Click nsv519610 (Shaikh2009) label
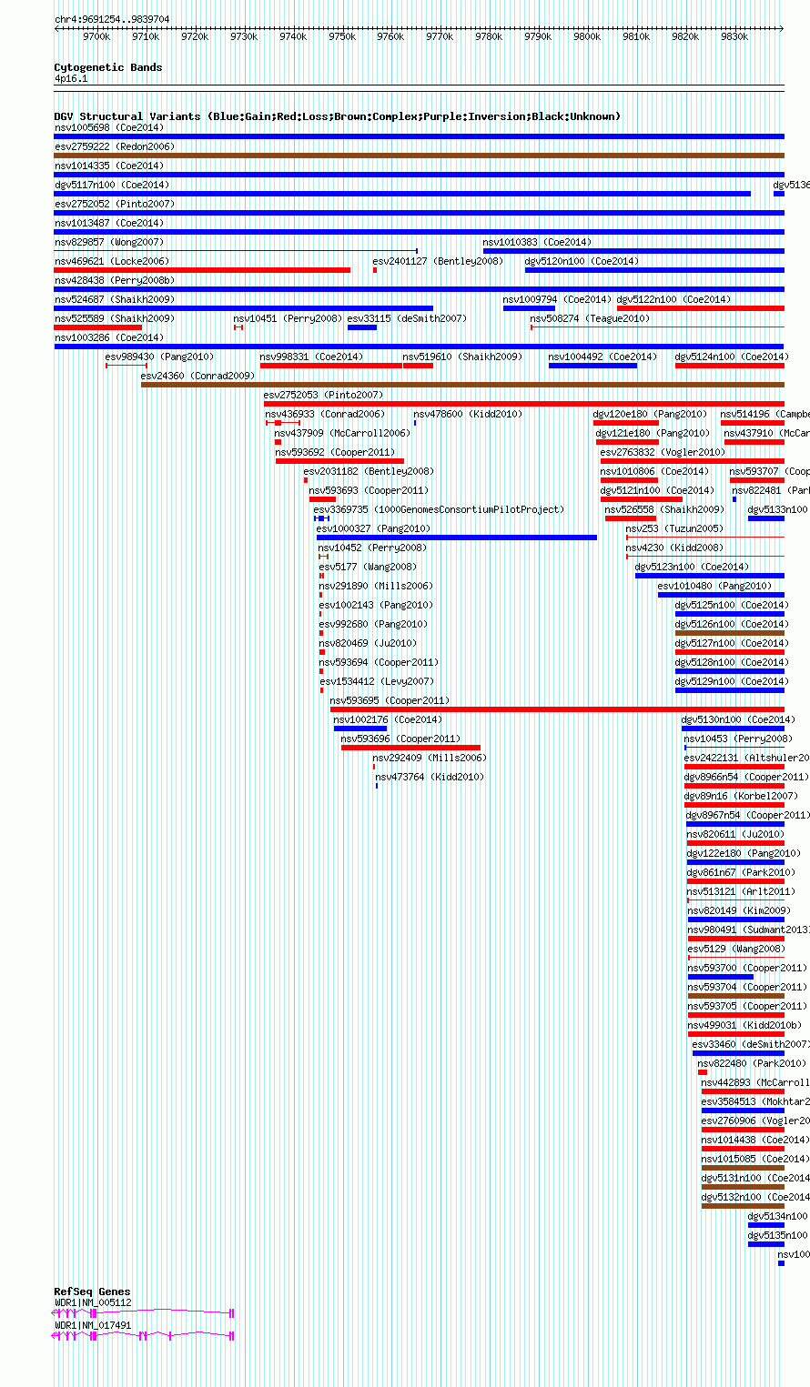 tap(463, 357)
